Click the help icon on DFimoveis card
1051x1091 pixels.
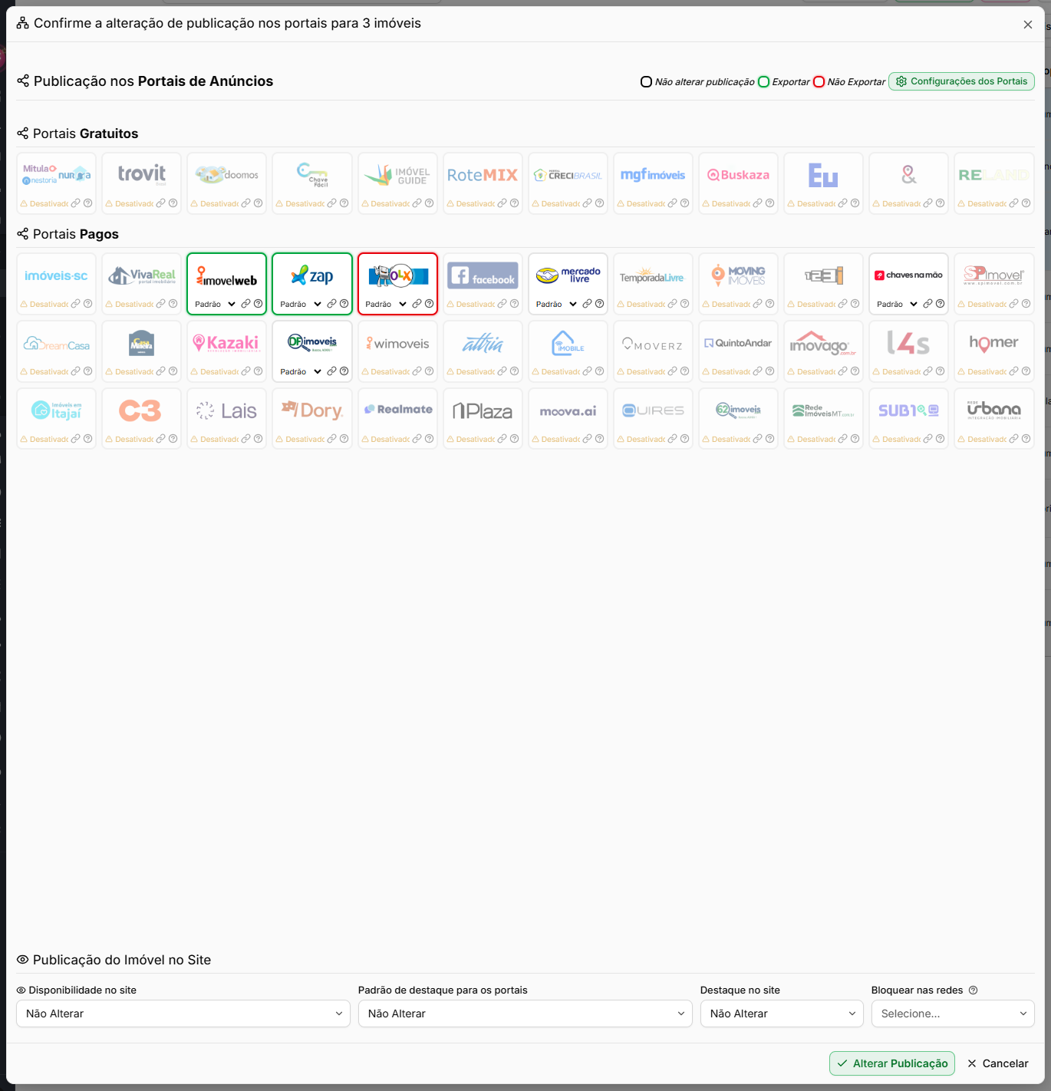coord(344,371)
